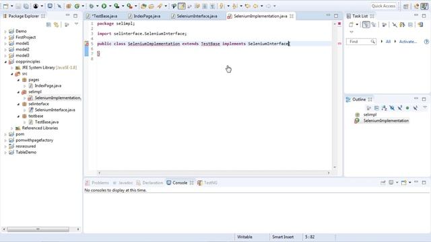Image resolution: width=431 pixels, height=242 pixels.
Task: Expand the pomwithpagefactory project
Action: tap(5, 140)
